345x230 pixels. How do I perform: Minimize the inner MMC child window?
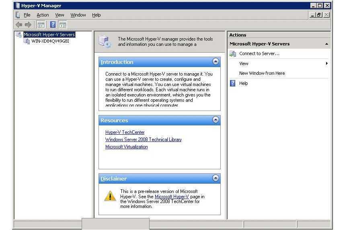pyautogui.click(x=312, y=15)
